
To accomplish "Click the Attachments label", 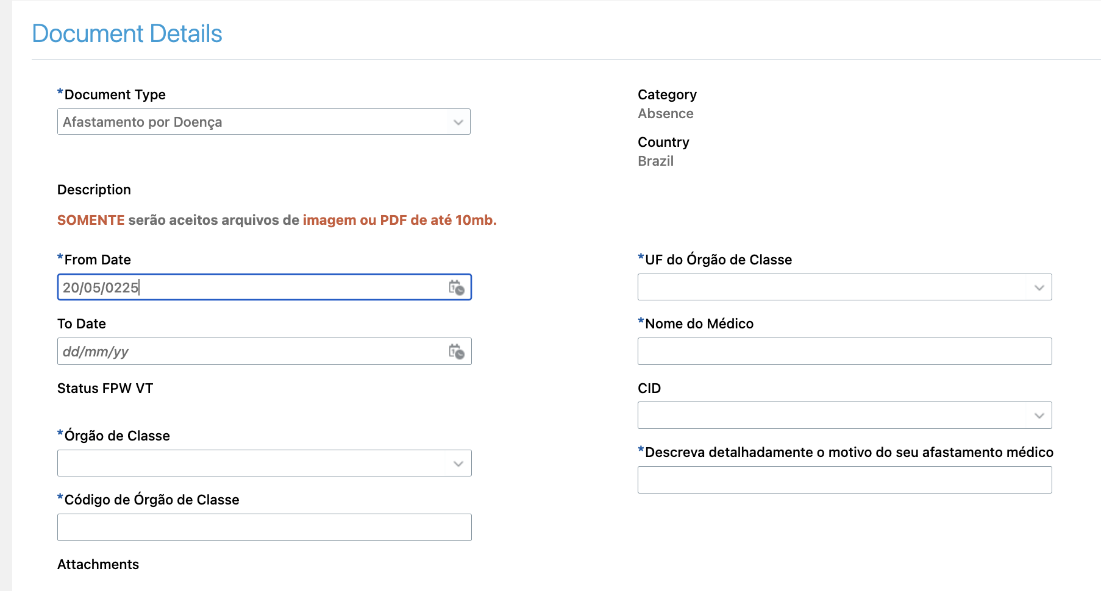I will click(x=98, y=564).
